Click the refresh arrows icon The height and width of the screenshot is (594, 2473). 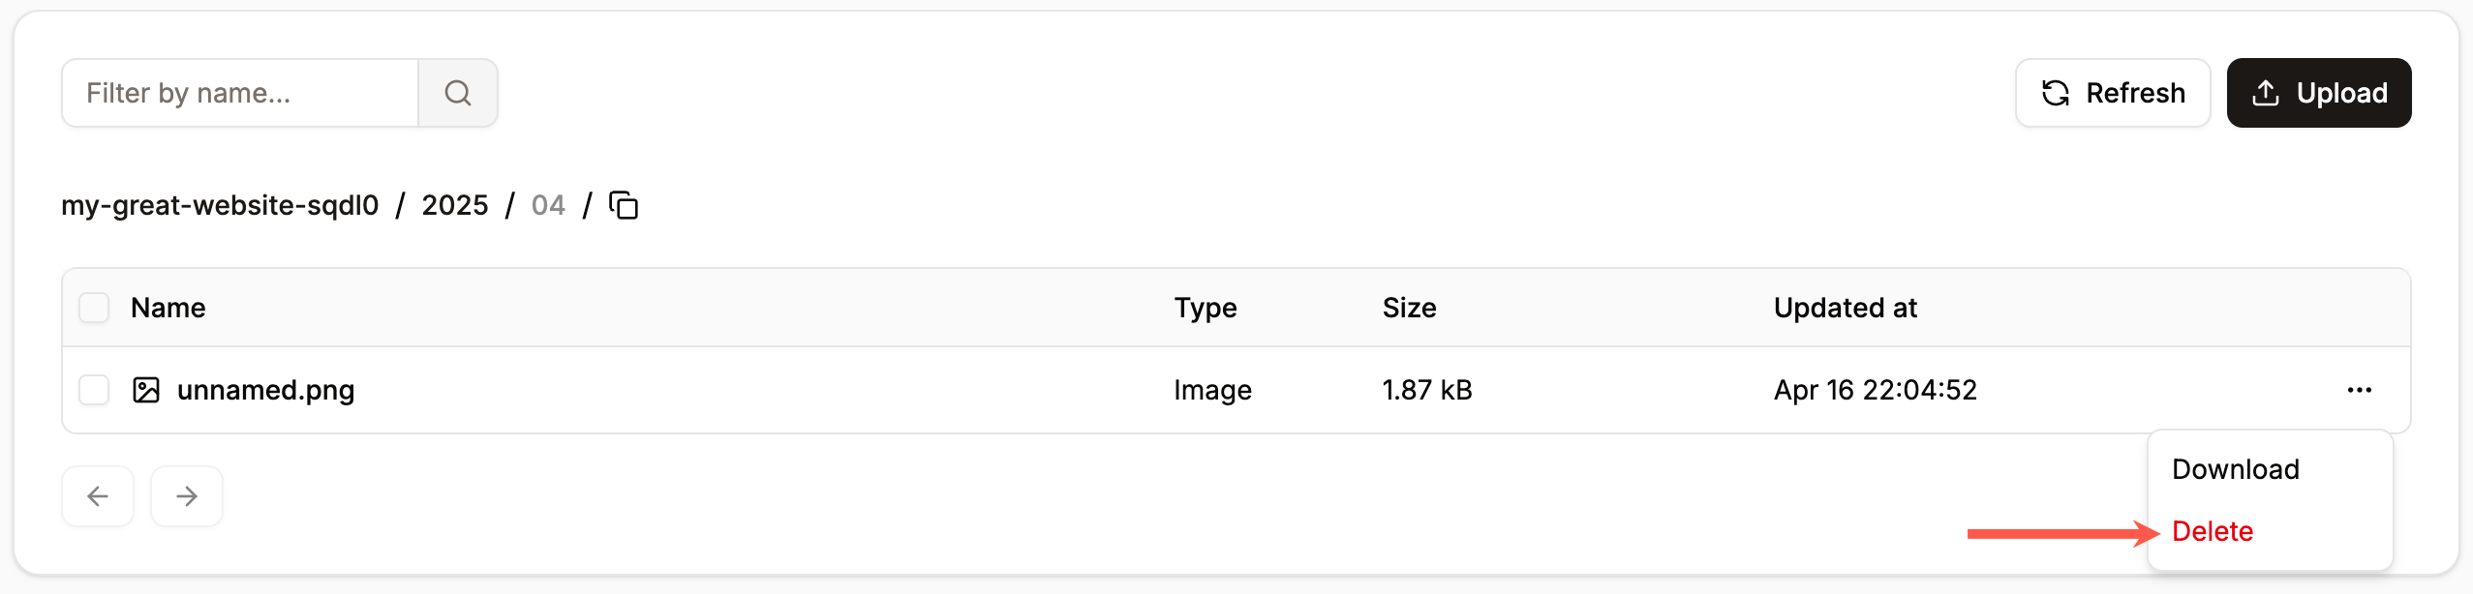coord(2057,92)
